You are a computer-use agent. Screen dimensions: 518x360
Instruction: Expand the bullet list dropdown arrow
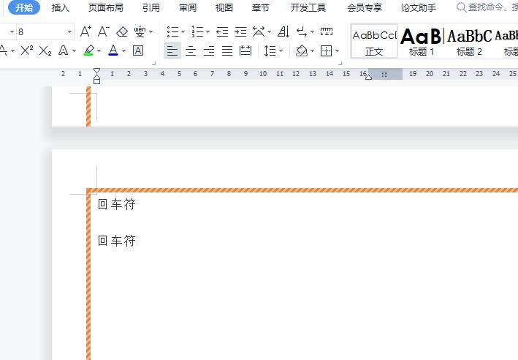[x=183, y=31]
